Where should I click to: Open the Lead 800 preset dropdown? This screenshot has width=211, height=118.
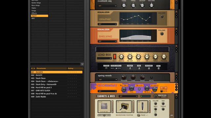pos(105,58)
